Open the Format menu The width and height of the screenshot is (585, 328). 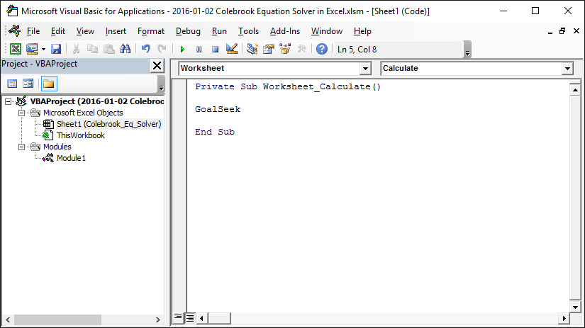[x=151, y=31]
